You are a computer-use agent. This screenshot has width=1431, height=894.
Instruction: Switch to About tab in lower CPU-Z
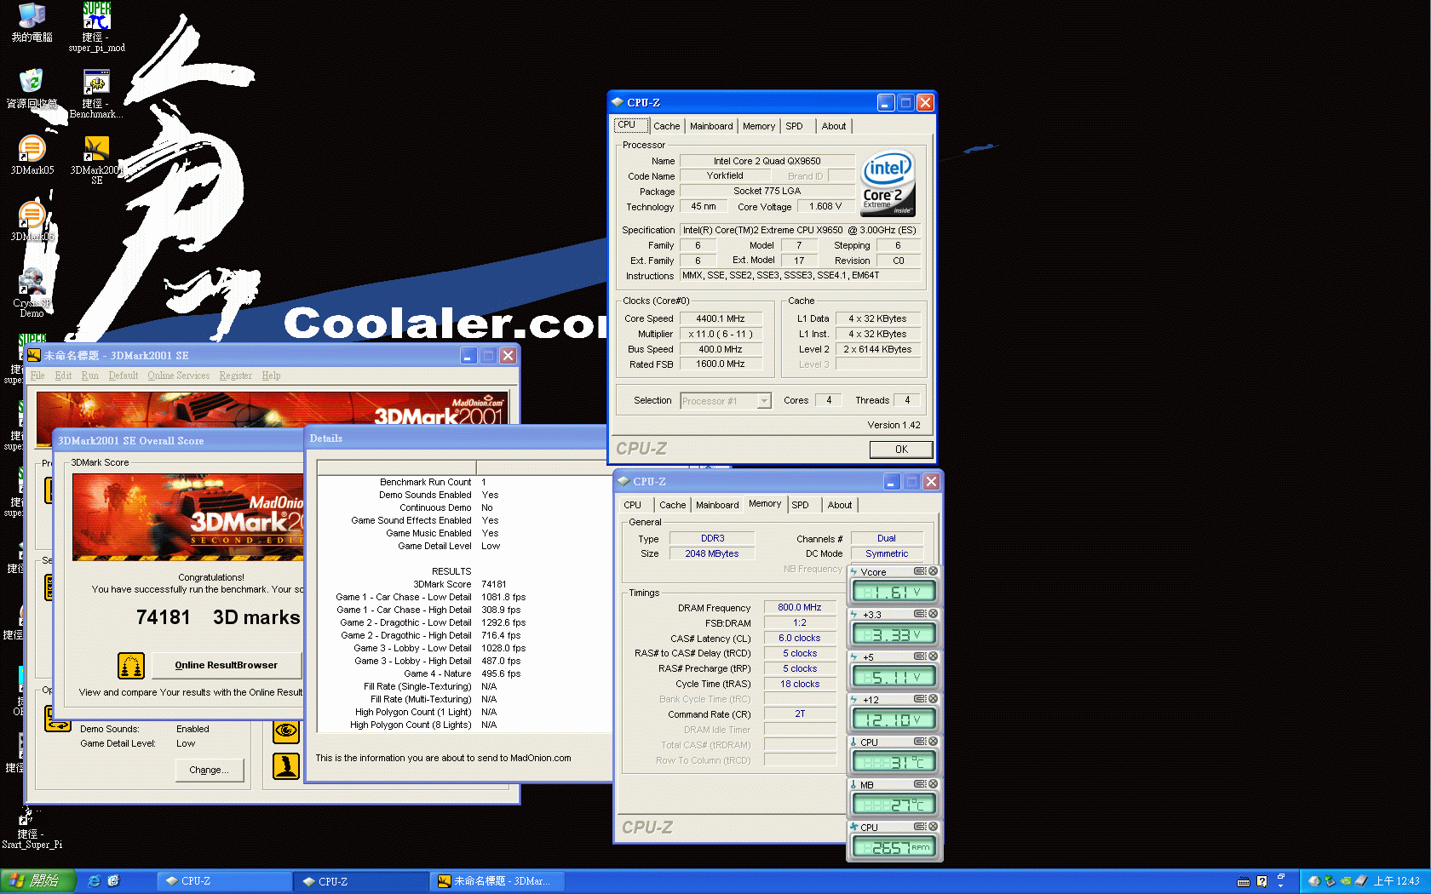[840, 505]
